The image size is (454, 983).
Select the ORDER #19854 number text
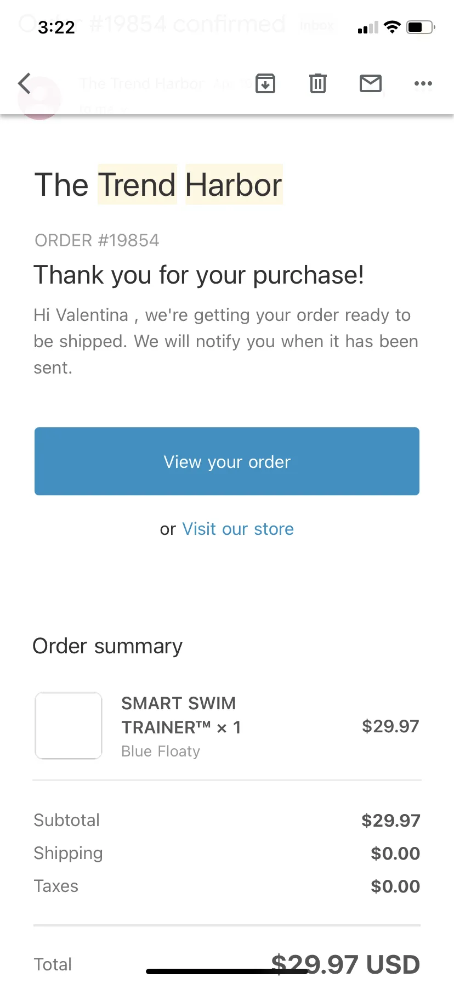pos(97,240)
